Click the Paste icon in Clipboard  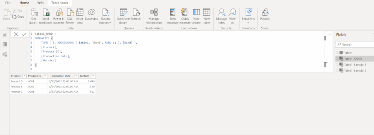(7, 13)
